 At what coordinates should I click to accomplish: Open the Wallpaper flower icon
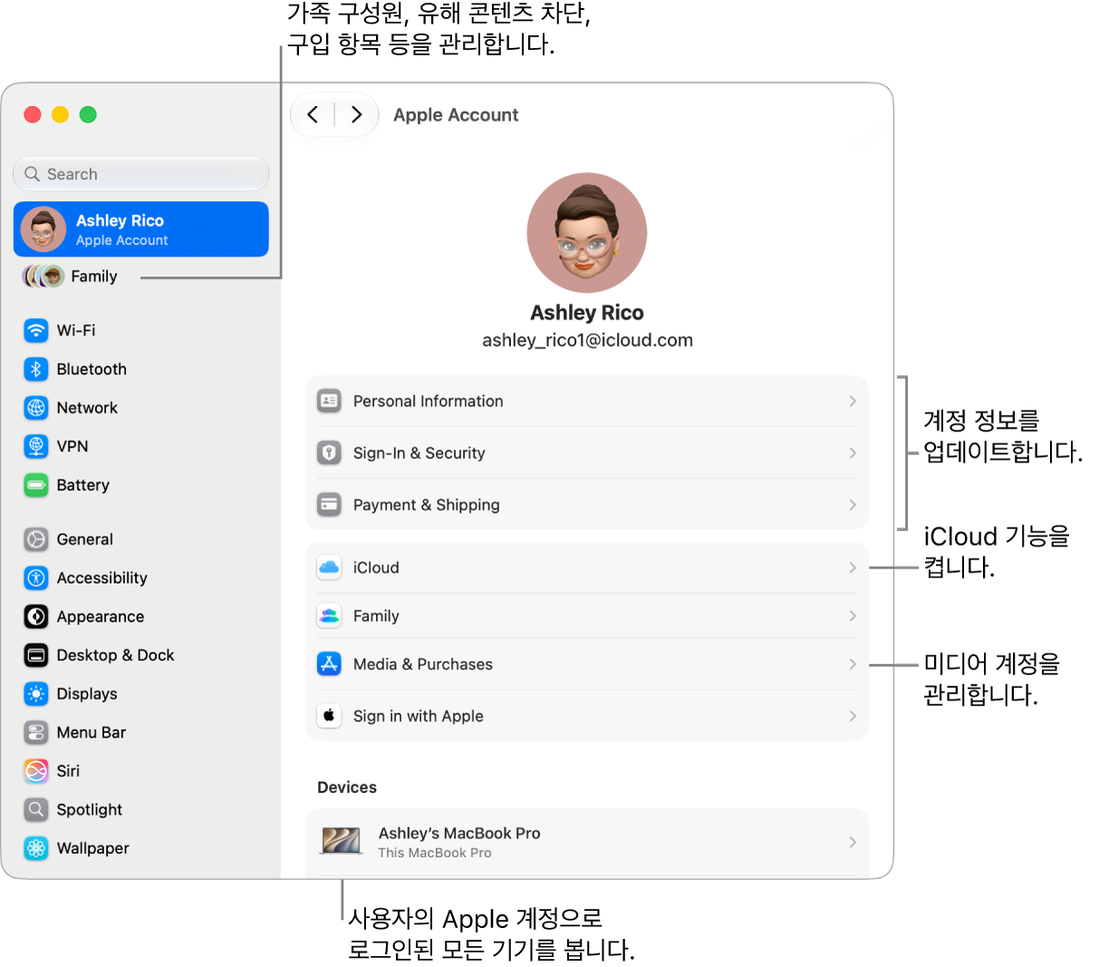[36, 847]
